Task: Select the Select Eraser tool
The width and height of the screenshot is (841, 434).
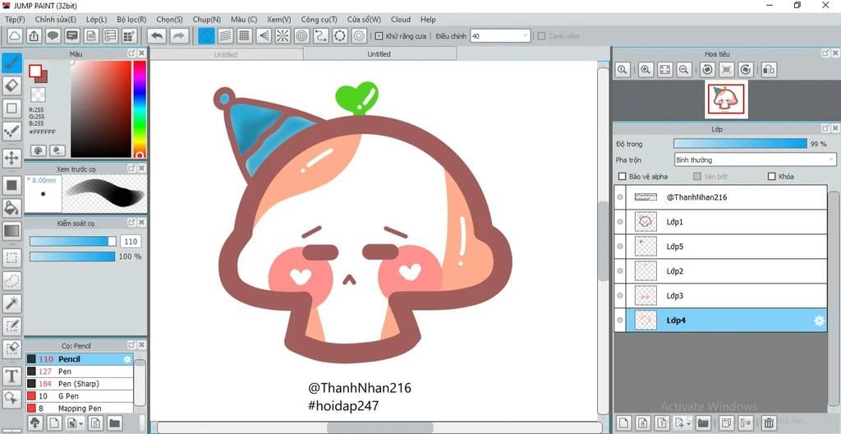Action: (x=11, y=349)
